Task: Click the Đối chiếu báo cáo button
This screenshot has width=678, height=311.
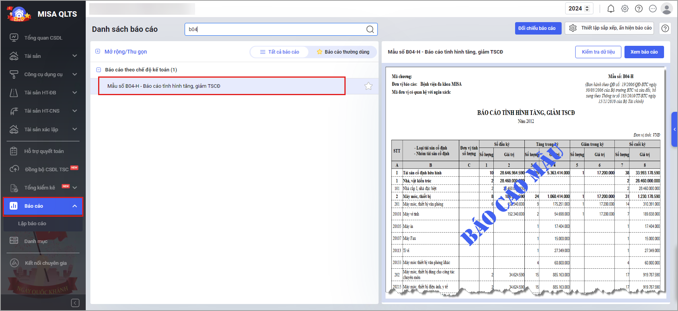Action: click(538, 28)
